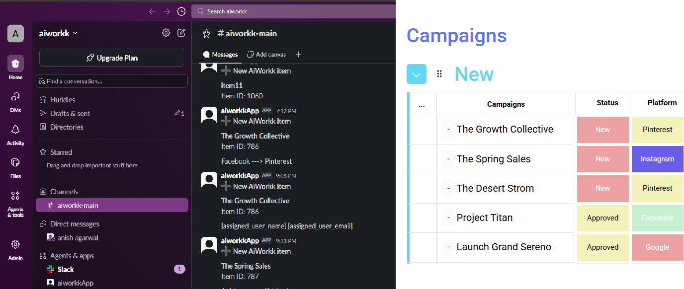Image resolution: width=684 pixels, height=289 pixels.
Task: Collapse the New group with chevron button
Action: click(417, 74)
